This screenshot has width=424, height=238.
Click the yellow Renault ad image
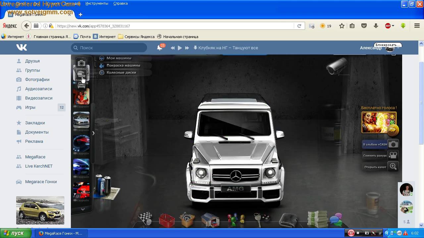click(40, 210)
